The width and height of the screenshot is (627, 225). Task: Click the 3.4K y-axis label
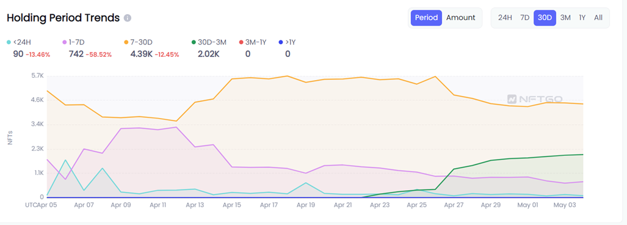click(37, 125)
